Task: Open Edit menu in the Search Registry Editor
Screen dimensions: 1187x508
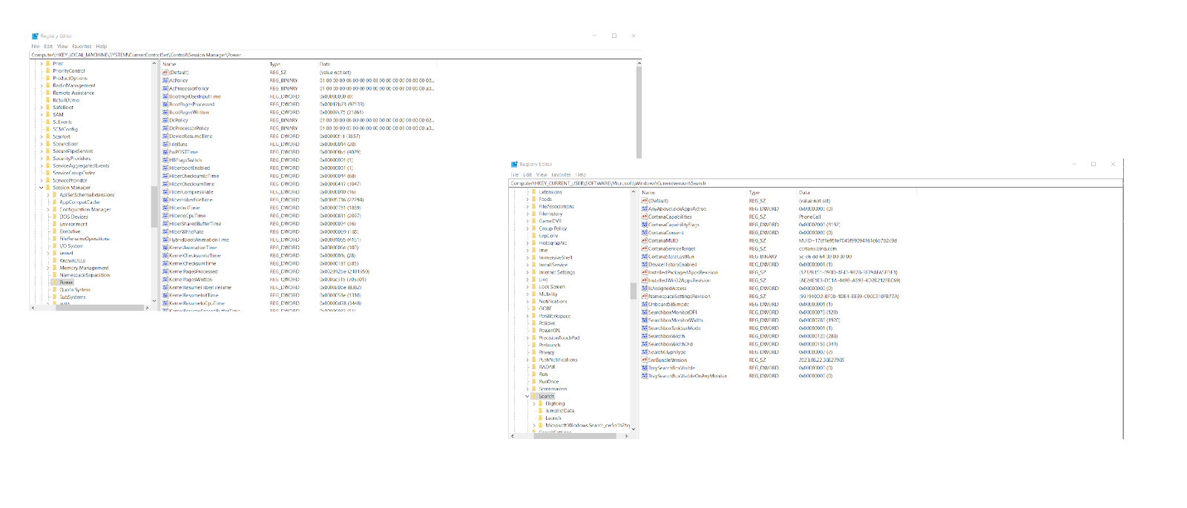Action: click(x=527, y=175)
